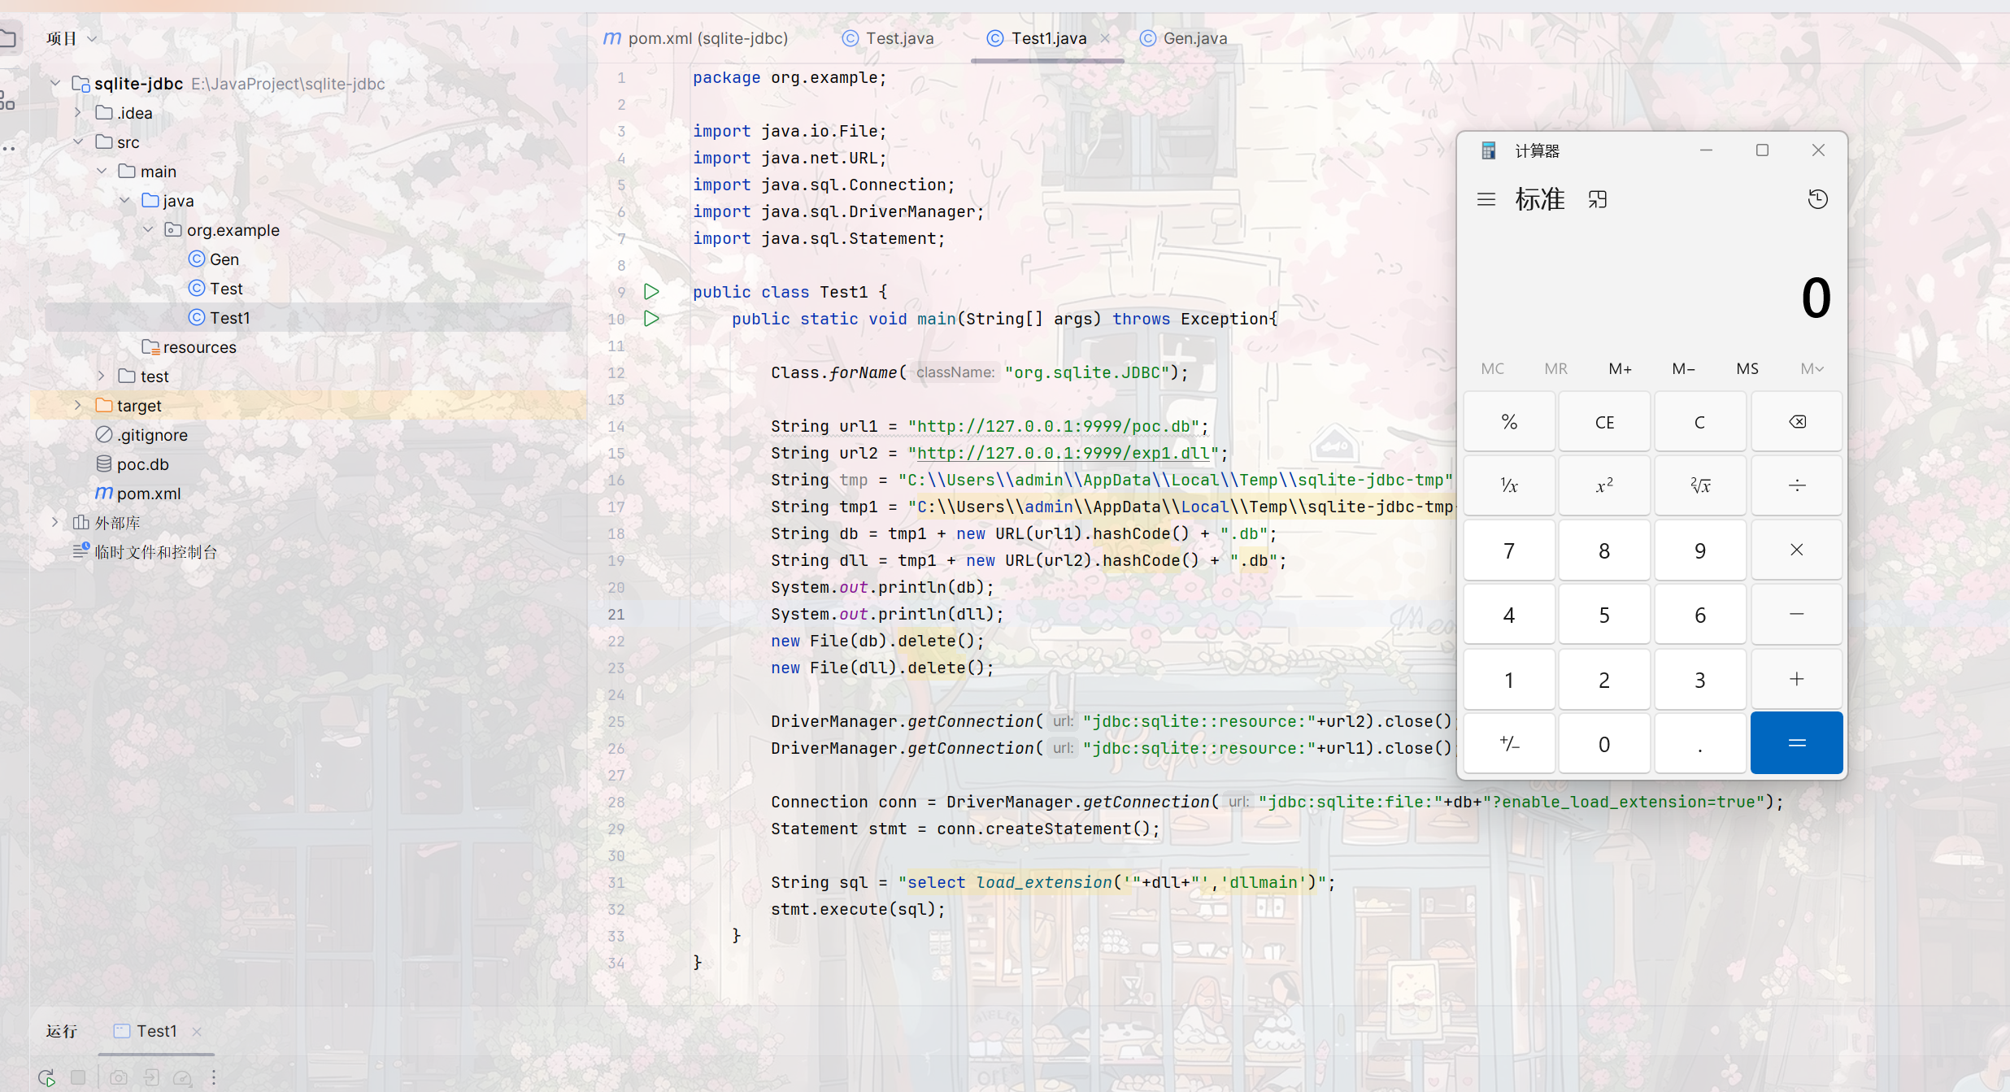Click Calculator multiply button
The width and height of the screenshot is (2010, 1092).
coord(1797,550)
